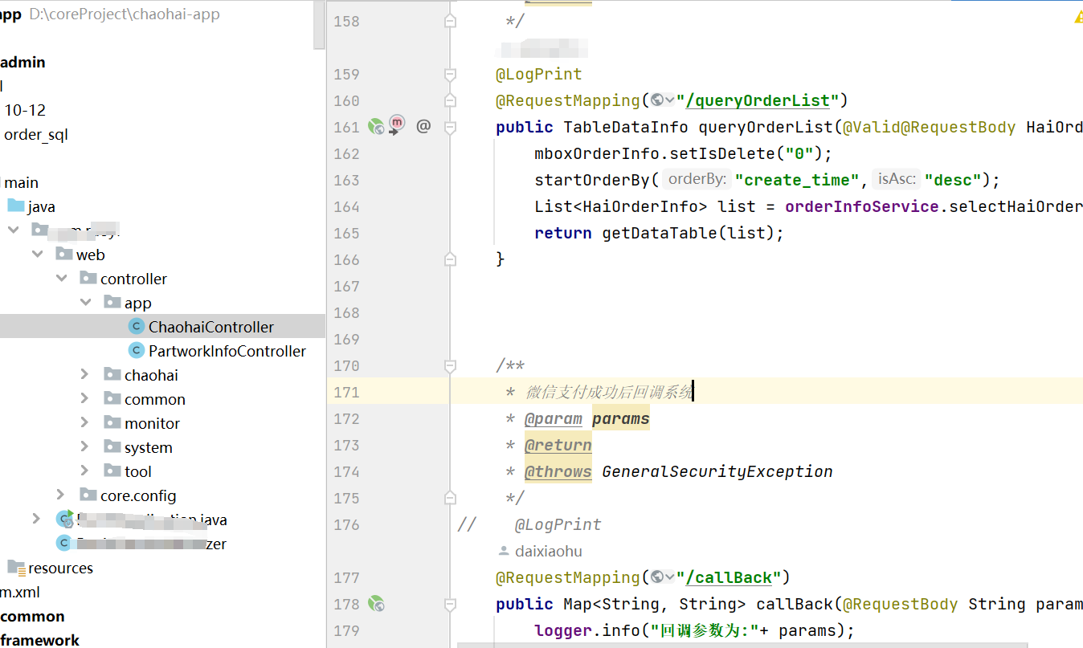Click the request mapping gutter icon on line 178
Screen dimensions: 1083x648
(x=376, y=603)
